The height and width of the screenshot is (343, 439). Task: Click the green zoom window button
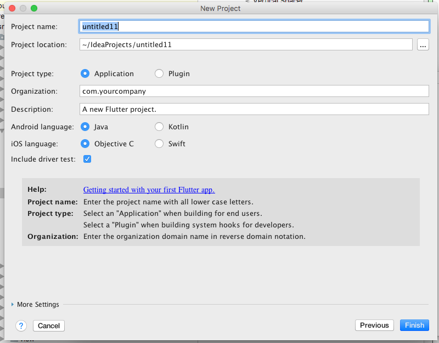coord(34,8)
